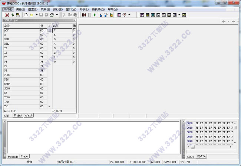The width and height of the screenshot is (241, 166).
Task: Switch to the Watch tab
Action: [x=29, y=115]
